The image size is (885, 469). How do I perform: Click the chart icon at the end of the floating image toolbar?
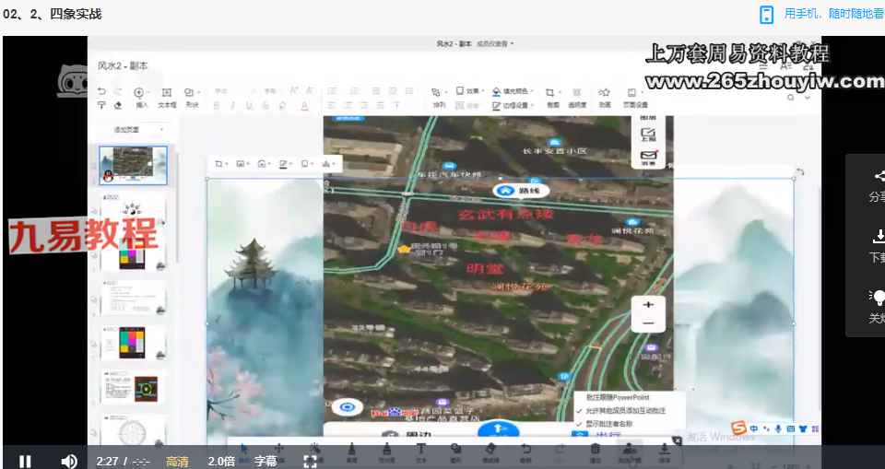[327, 164]
